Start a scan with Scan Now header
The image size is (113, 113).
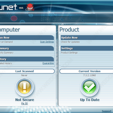27,38
